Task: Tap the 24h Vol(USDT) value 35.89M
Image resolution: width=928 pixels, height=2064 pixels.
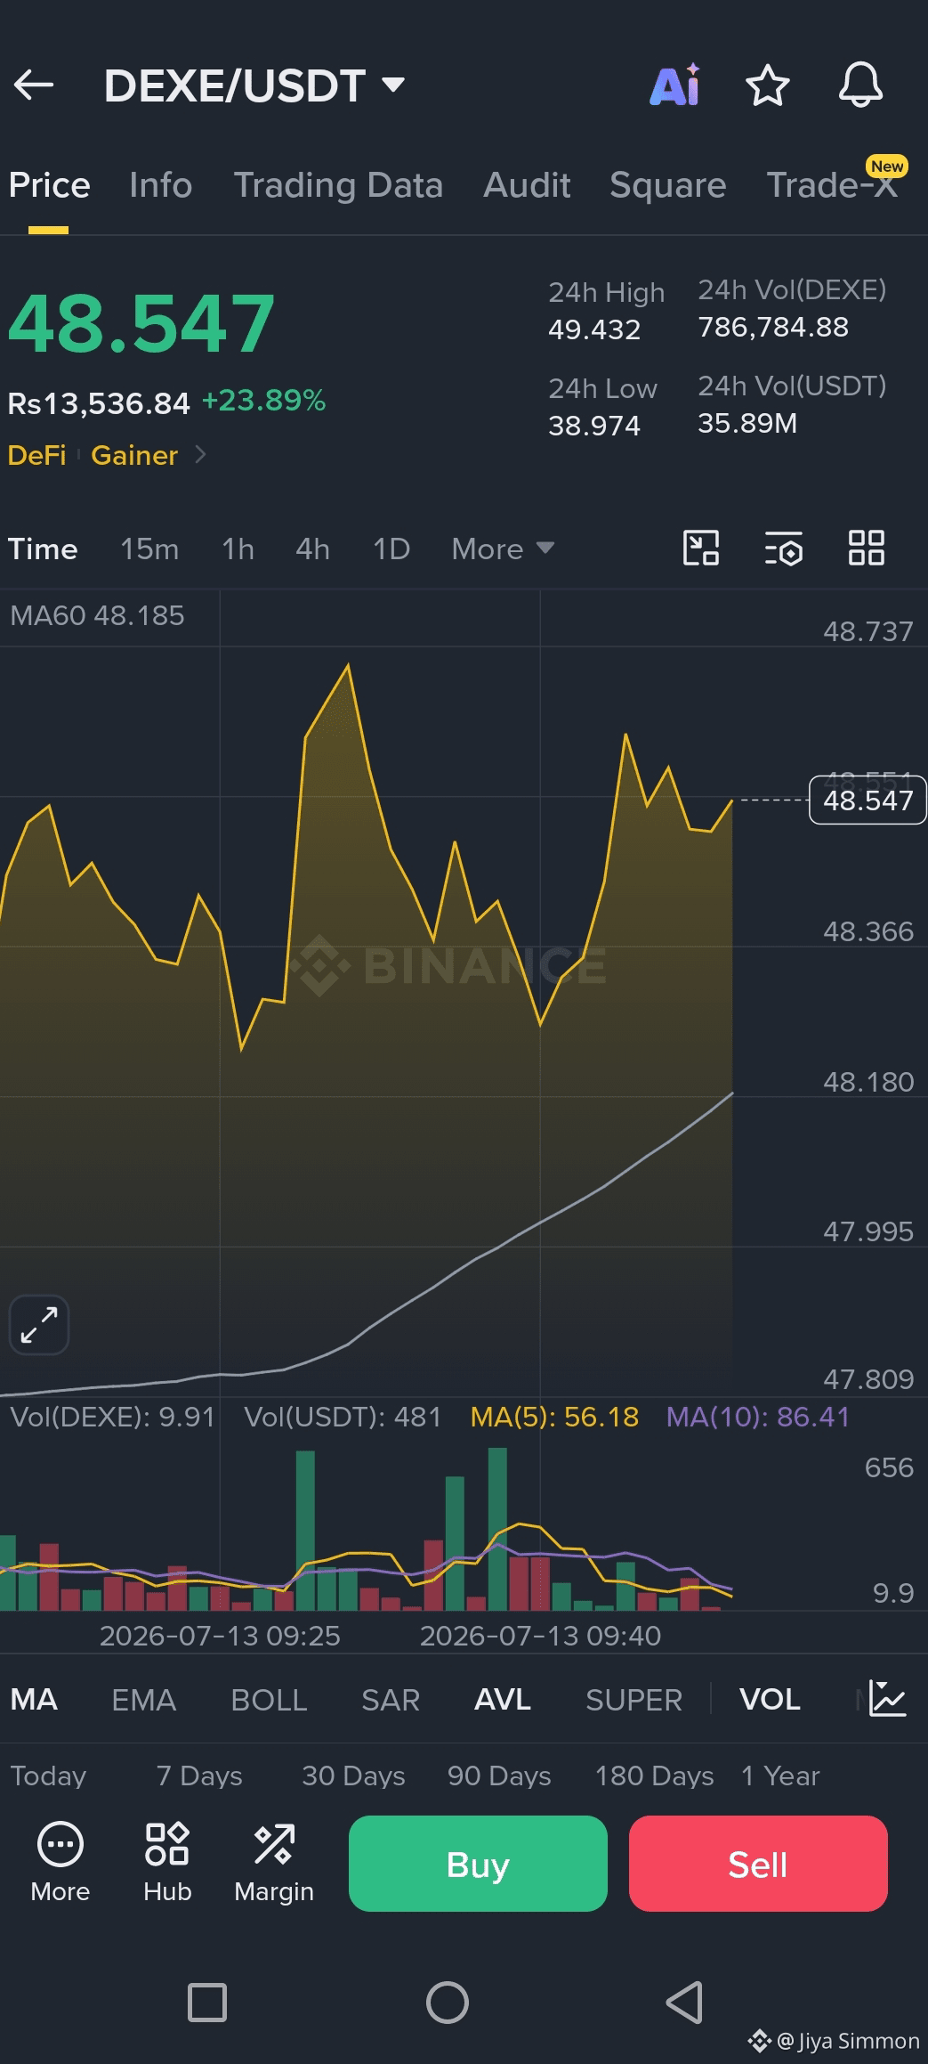Action: tap(747, 423)
